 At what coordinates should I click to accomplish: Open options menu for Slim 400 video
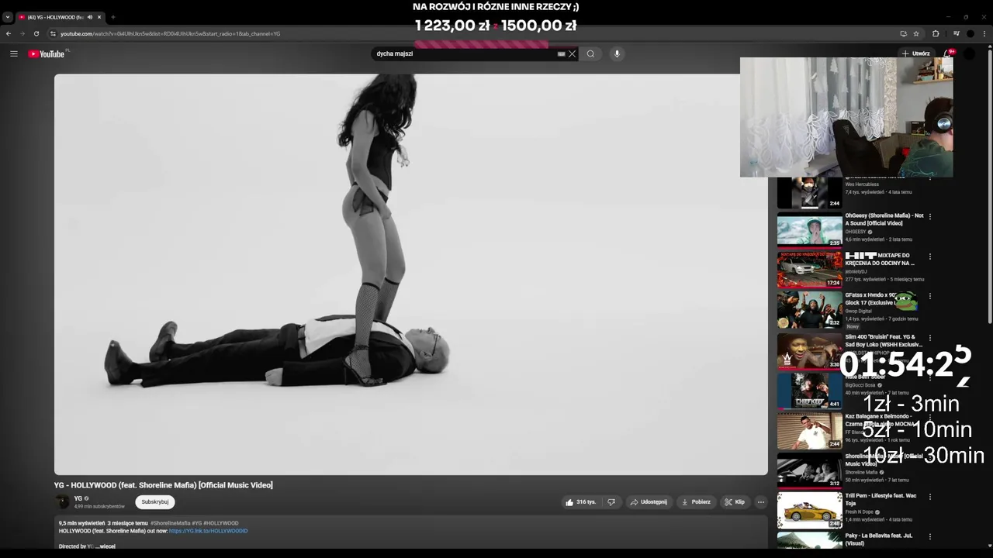click(x=930, y=336)
